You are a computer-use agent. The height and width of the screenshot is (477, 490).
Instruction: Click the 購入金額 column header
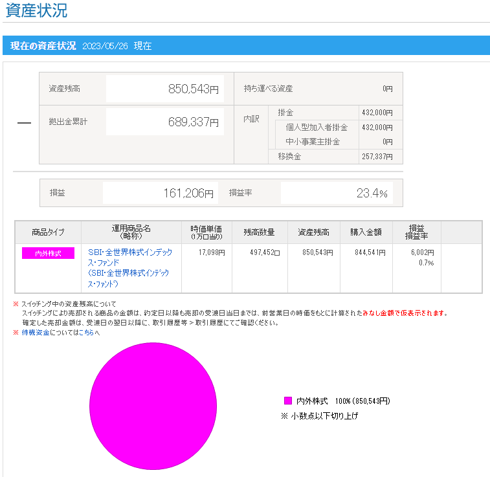tap(366, 232)
